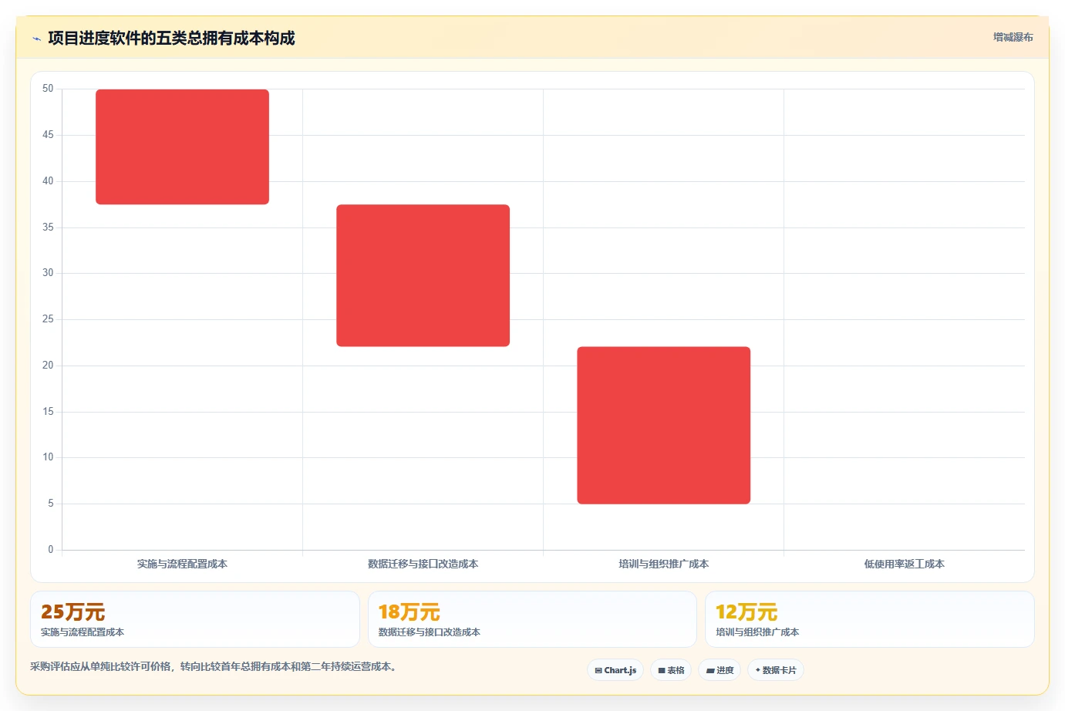Click 培训与组织推广成本 caption under 12万元
The image size is (1065, 711).
757,632
